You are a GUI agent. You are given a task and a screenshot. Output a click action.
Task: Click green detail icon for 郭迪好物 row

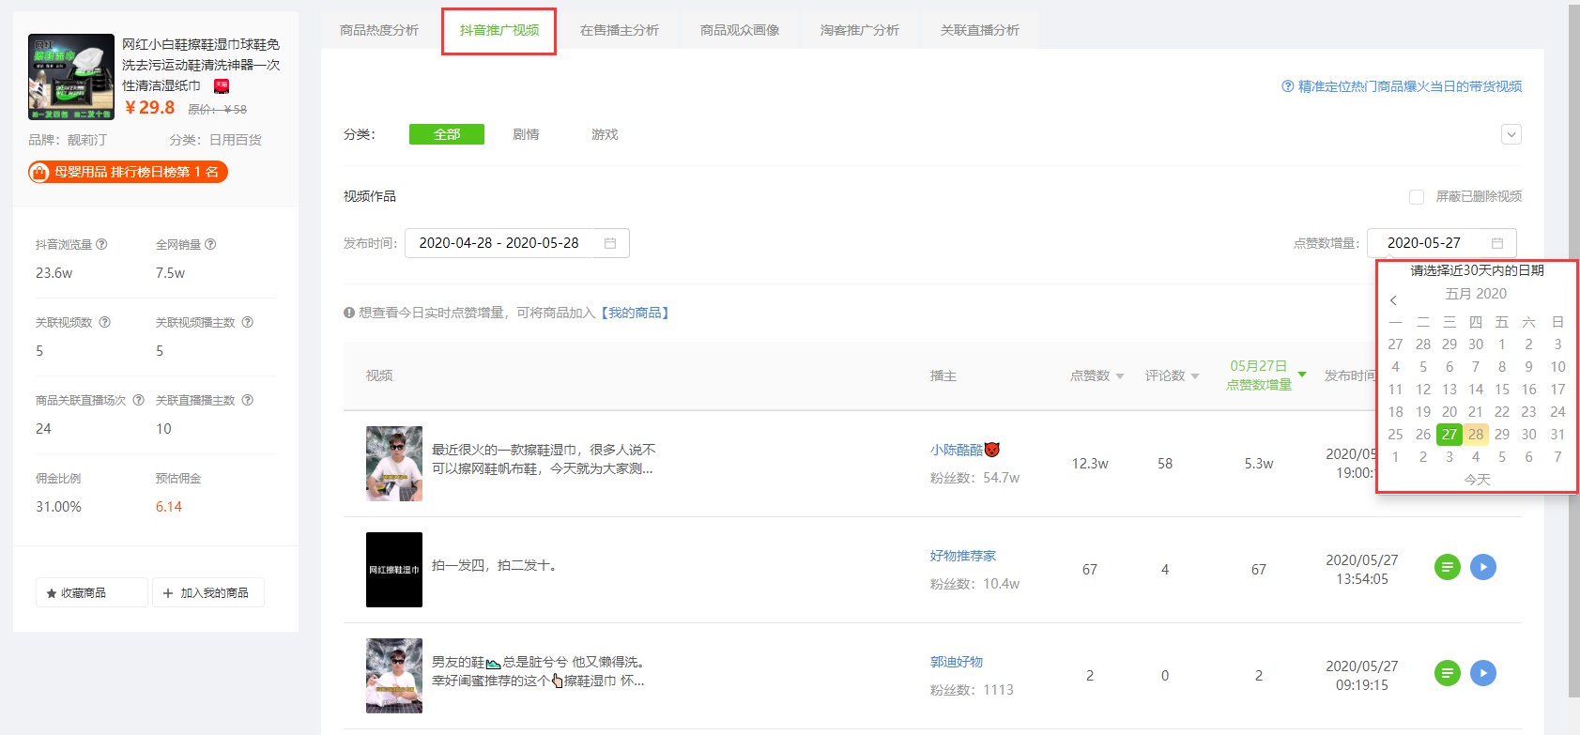click(1448, 673)
